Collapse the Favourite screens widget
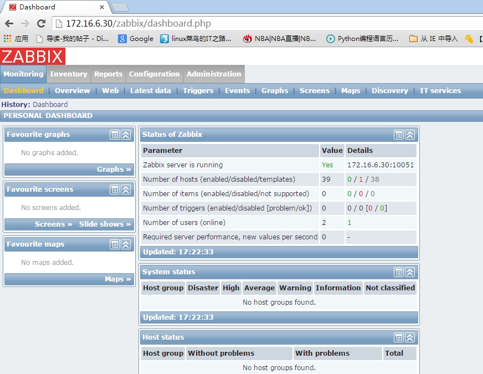 click(126, 189)
